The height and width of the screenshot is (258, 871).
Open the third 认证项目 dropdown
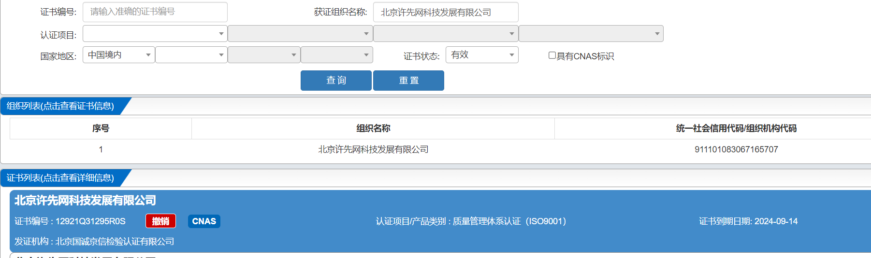tap(446, 34)
